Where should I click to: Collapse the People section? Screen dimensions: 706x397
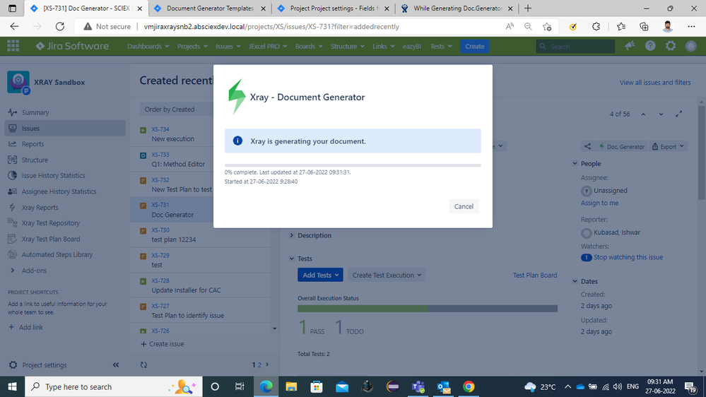[575, 164]
